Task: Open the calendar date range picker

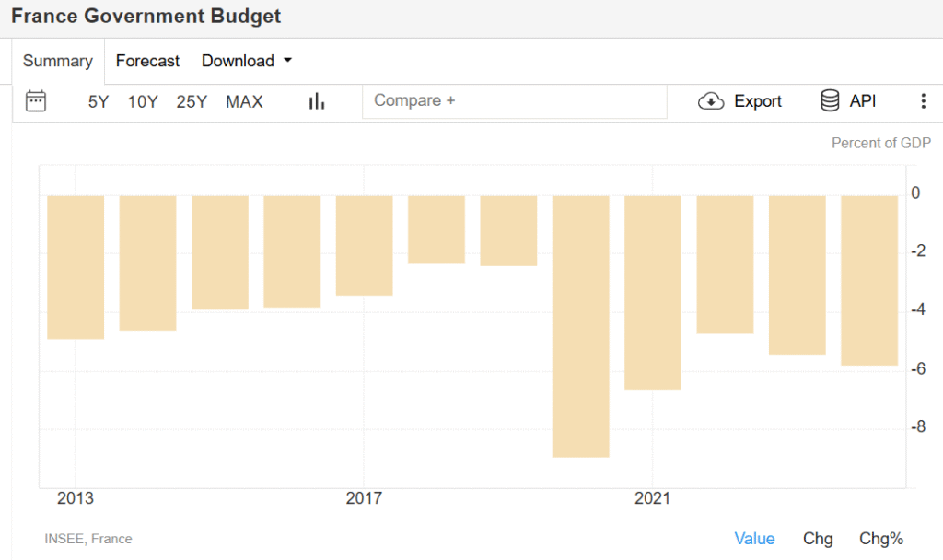Action: click(36, 101)
